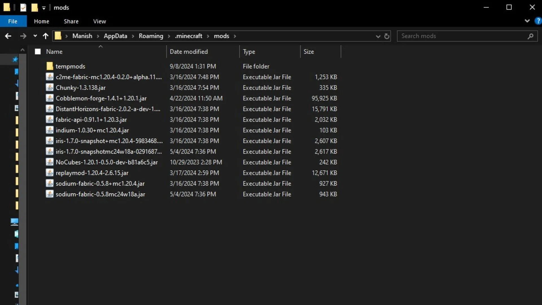Select the iris mc1.20.4 jar icon

click(x=50, y=141)
